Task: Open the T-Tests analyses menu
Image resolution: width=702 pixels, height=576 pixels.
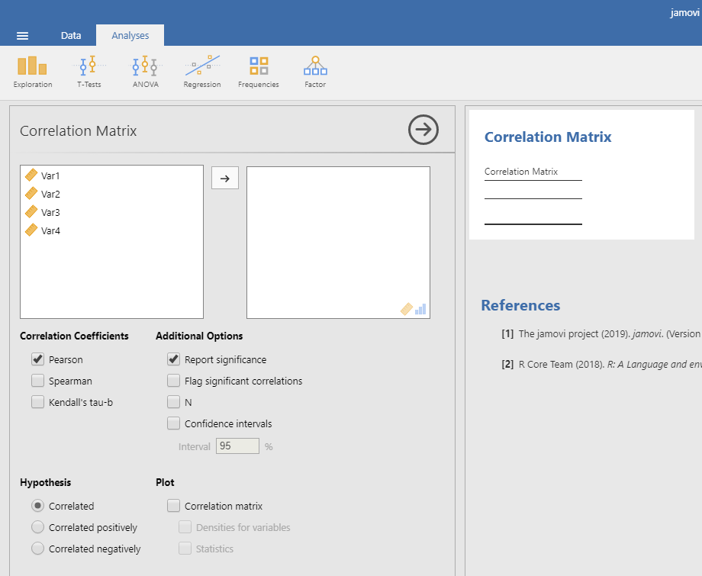Action: pos(89,72)
